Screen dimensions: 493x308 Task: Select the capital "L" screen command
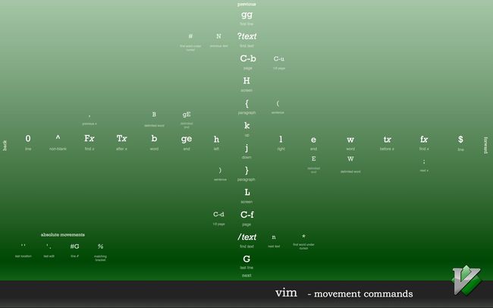click(247, 193)
